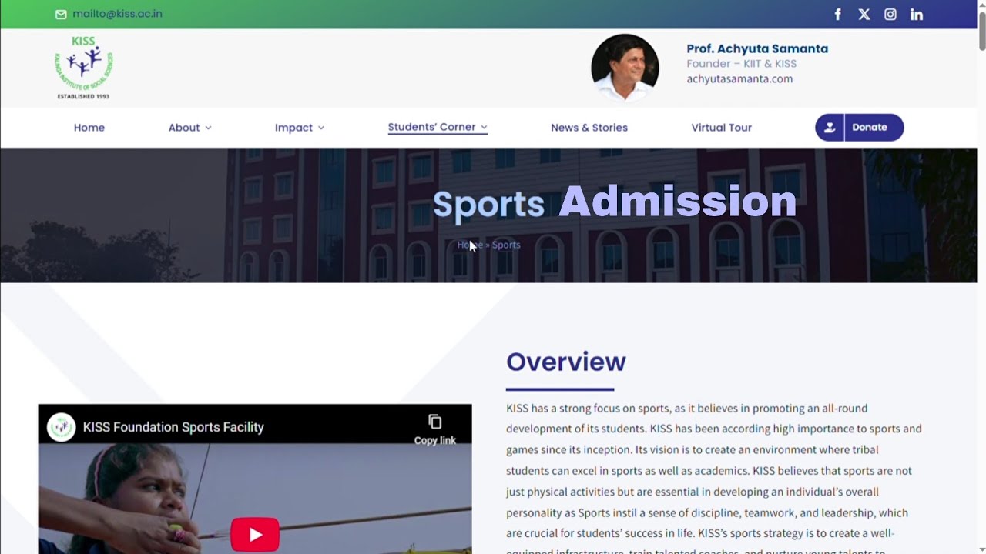The image size is (986, 554).
Task: Click the Home breadcrumb link
Action: tap(470, 245)
